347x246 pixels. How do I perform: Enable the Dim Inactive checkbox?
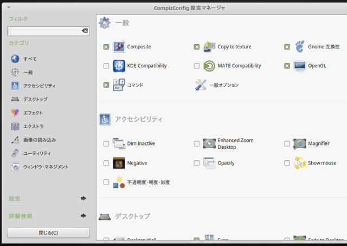pyautogui.click(x=106, y=143)
